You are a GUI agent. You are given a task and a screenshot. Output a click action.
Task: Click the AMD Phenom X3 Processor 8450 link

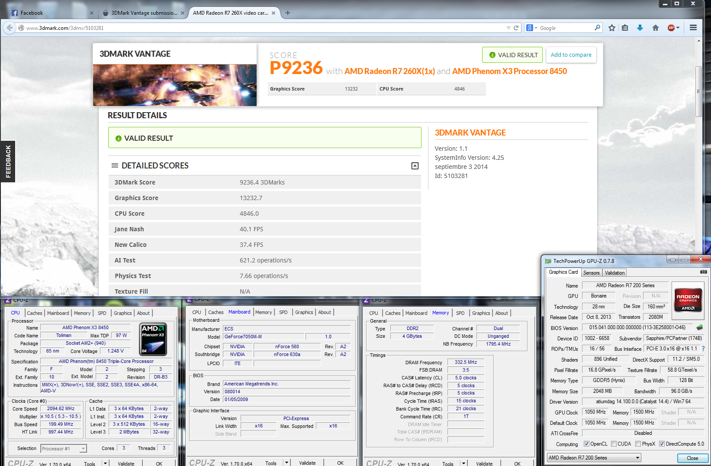point(509,71)
